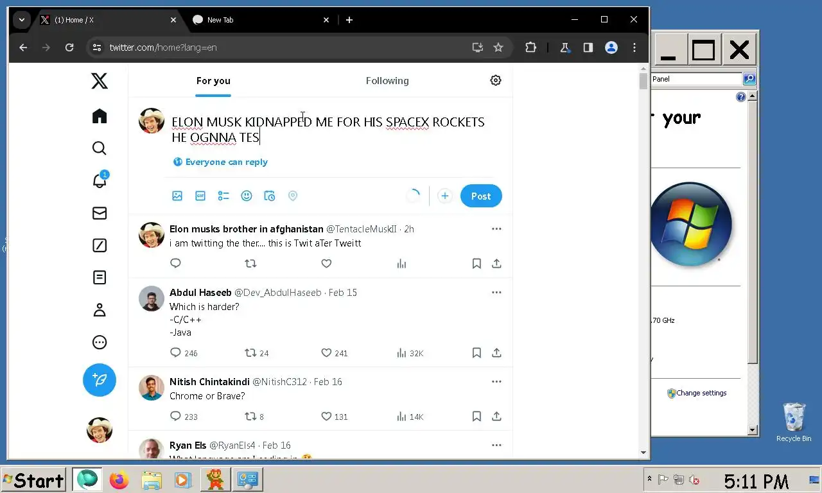Open Chrome three-dot menu

tap(634, 48)
